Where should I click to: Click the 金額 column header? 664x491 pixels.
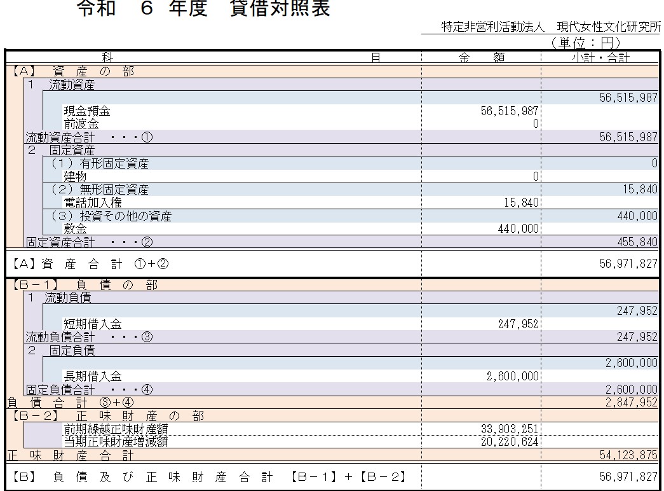pyautogui.click(x=481, y=57)
